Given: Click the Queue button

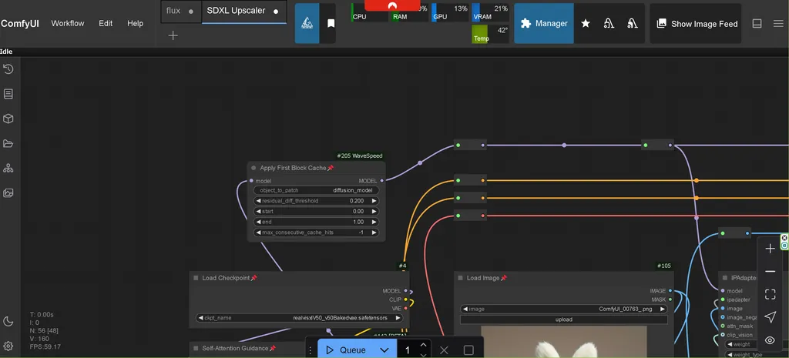Looking at the screenshot, I should (x=346, y=350).
